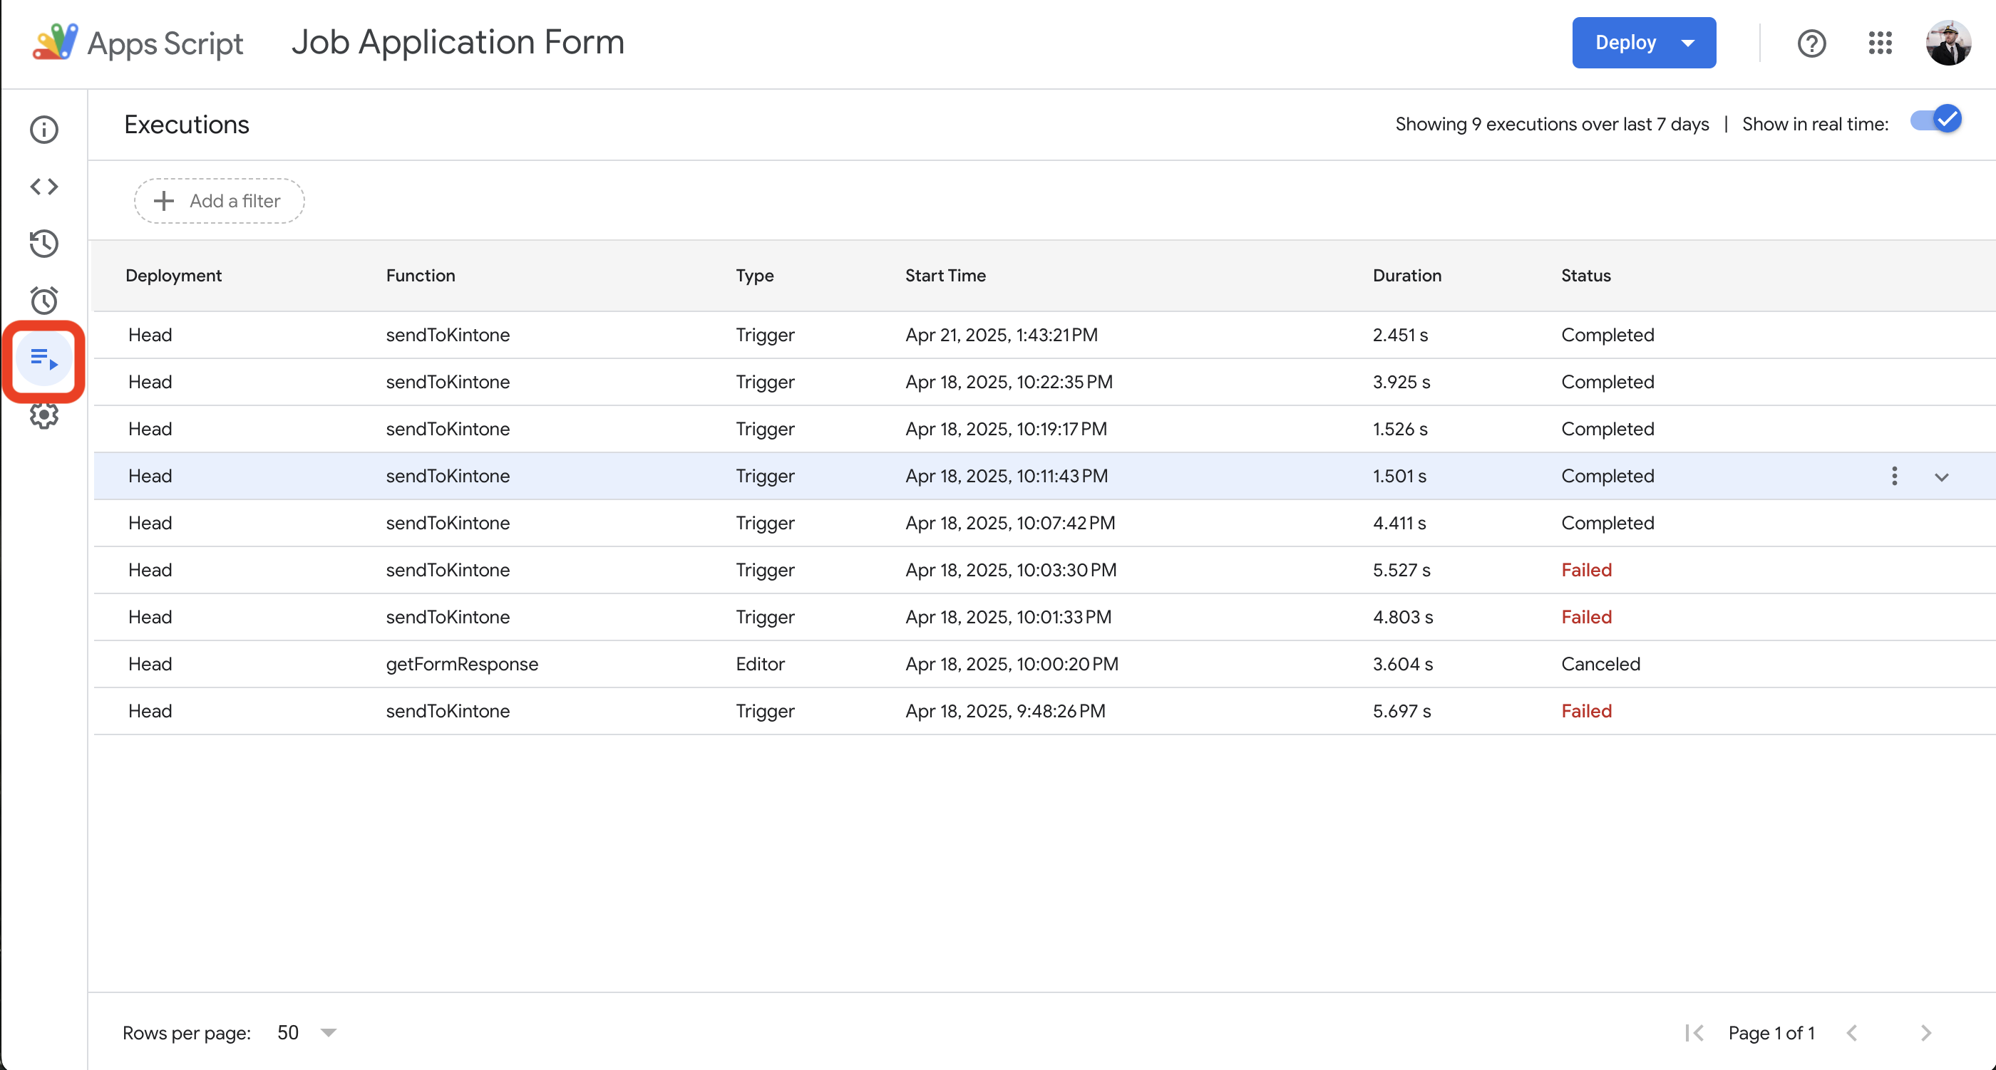Open the Editor panel
This screenshot has width=1996, height=1070.
click(44, 186)
